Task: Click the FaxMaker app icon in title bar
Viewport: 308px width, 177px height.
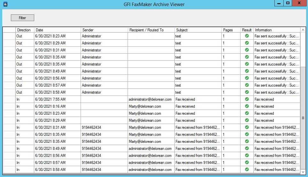Action: 5,4
